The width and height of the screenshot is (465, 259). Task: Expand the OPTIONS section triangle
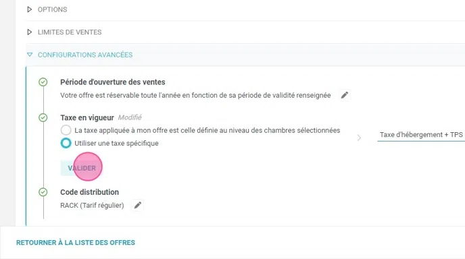[29, 9]
